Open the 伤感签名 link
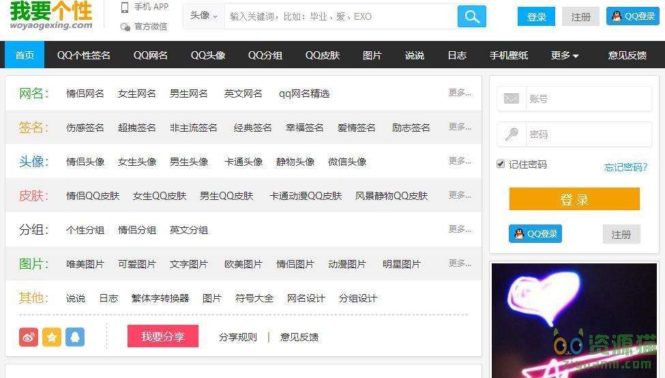This screenshot has height=378, width=665. pyautogui.click(x=85, y=128)
